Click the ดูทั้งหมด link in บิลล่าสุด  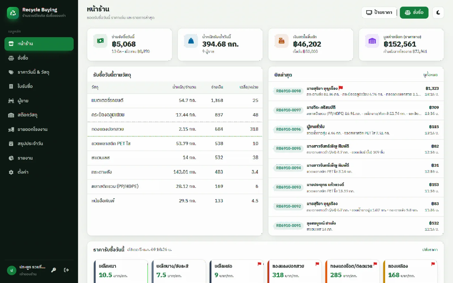pos(430,75)
